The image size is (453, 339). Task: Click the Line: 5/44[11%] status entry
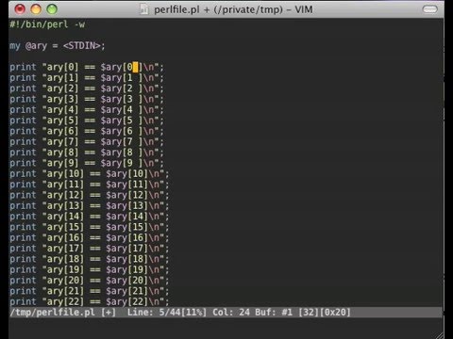167,313
